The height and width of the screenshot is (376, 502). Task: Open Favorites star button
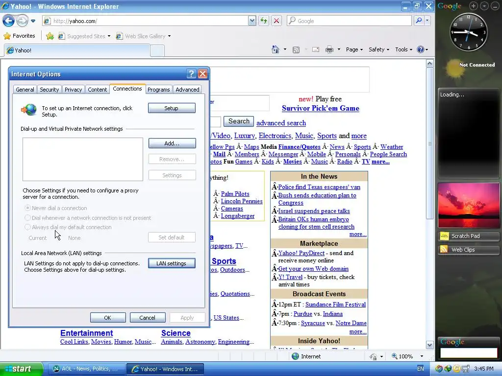pyautogui.click(x=19, y=36)
